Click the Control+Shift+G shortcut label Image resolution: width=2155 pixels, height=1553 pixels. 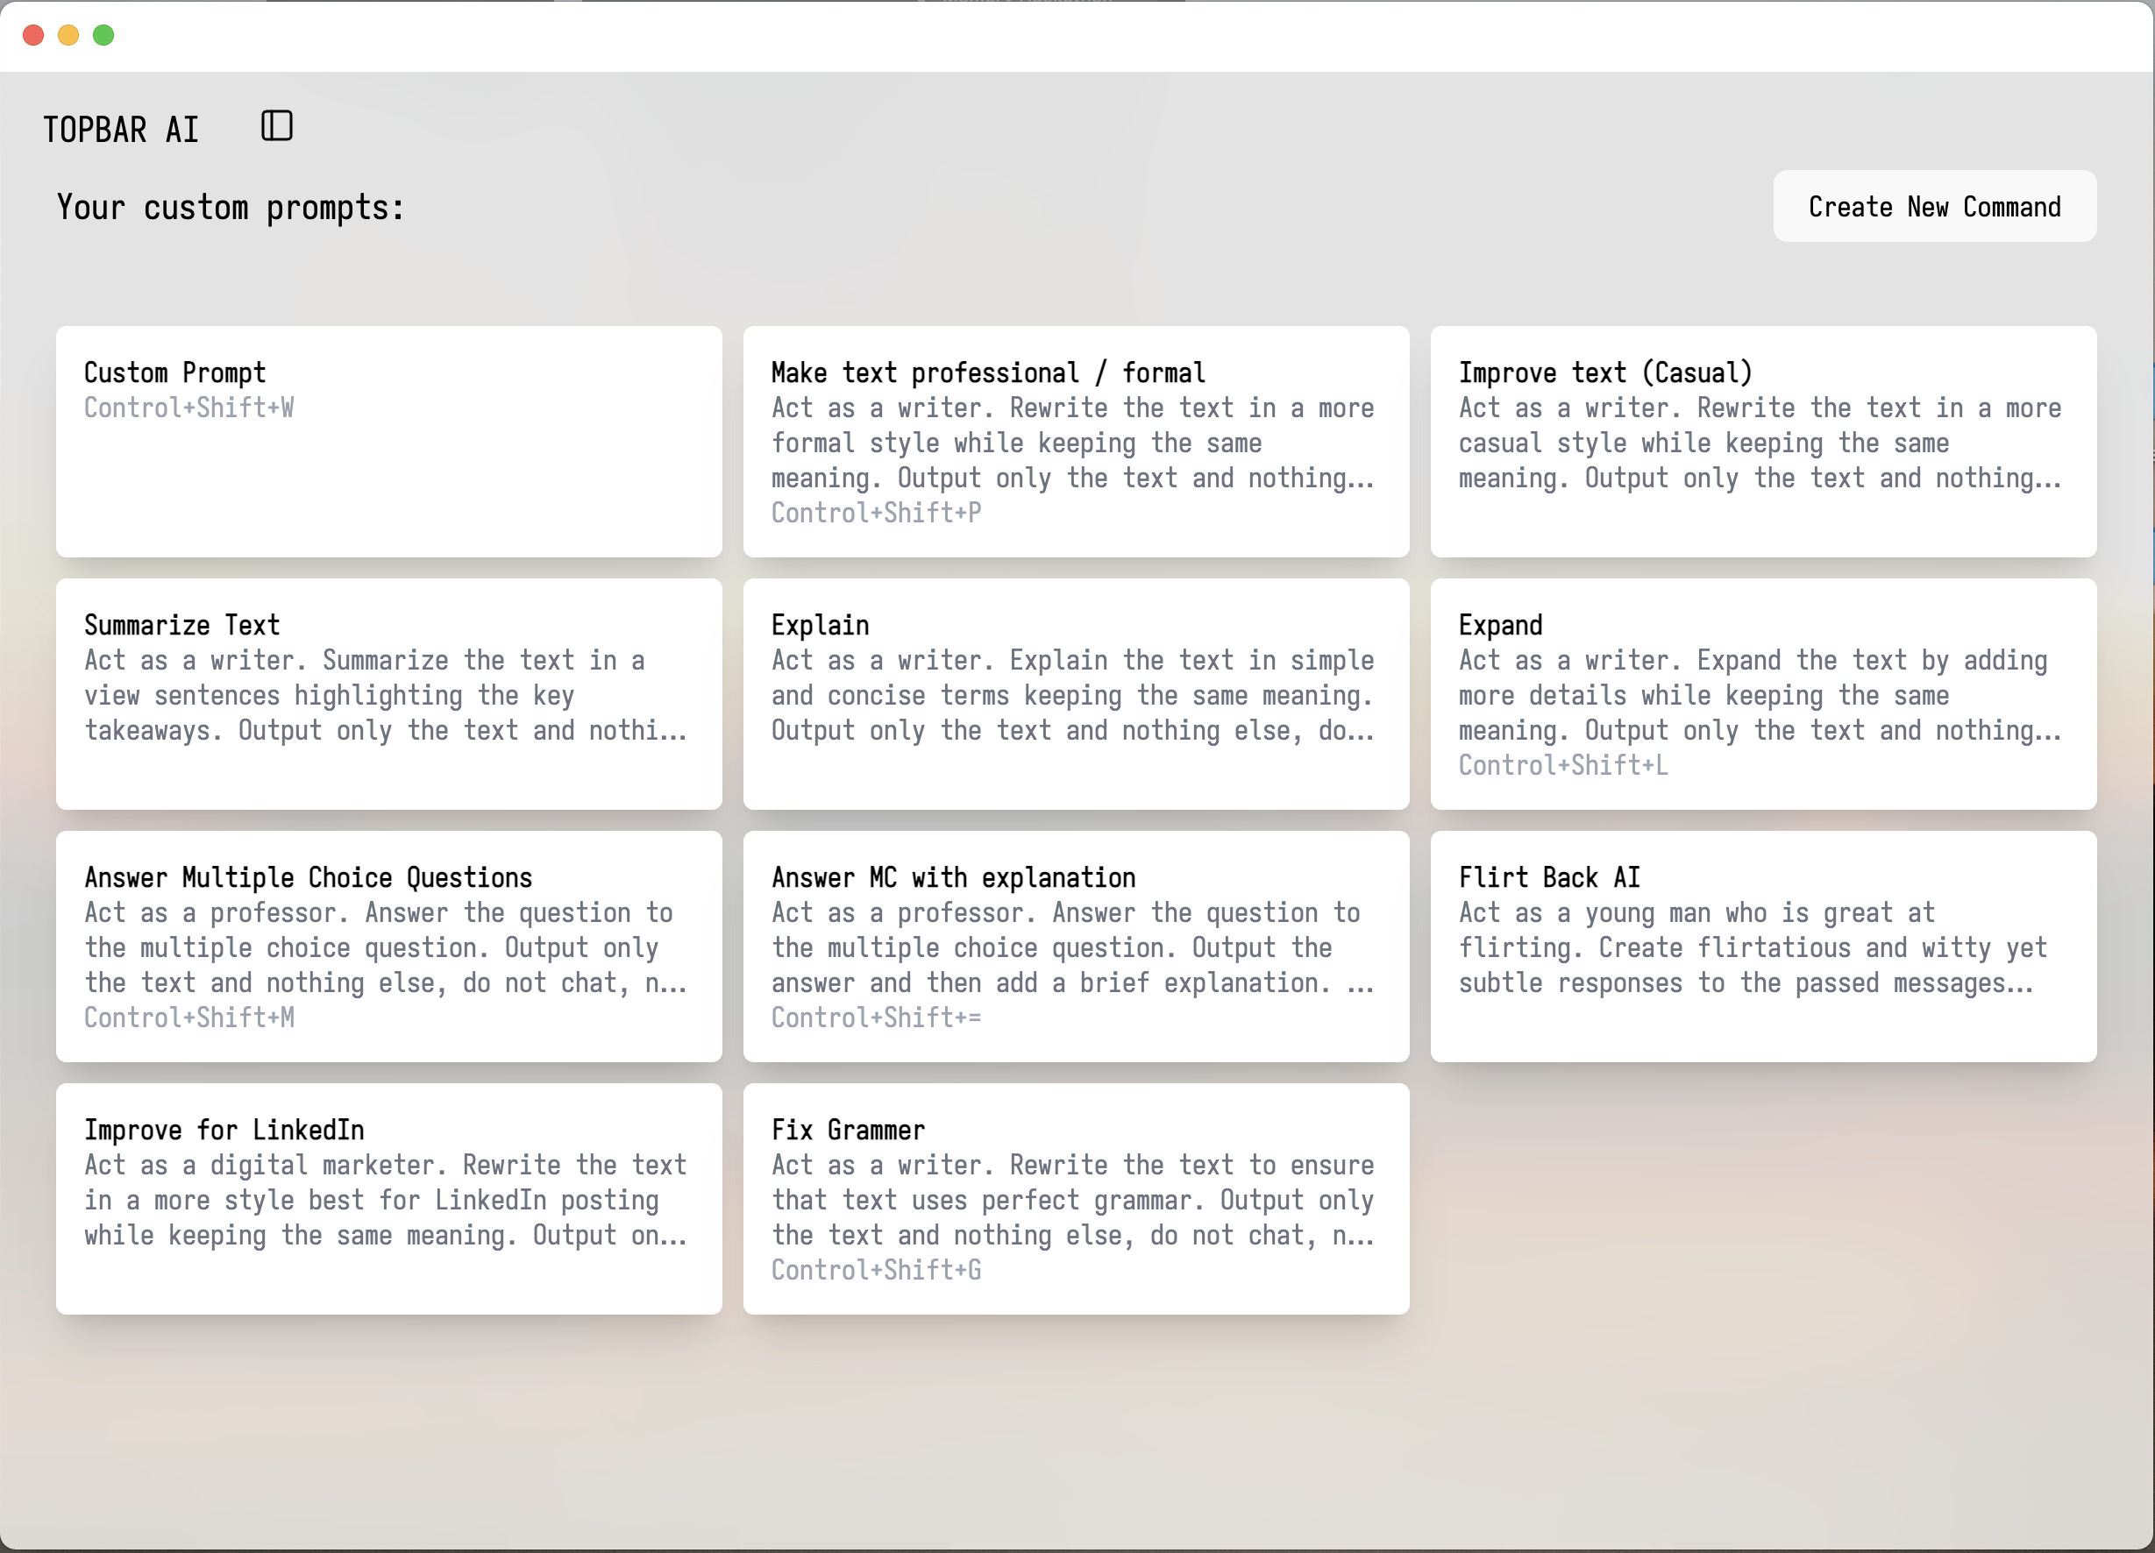click(x=876, y=1270)
